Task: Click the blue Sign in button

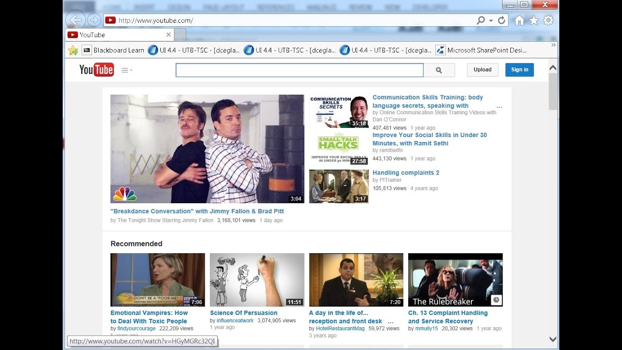Action: point(519,70)
